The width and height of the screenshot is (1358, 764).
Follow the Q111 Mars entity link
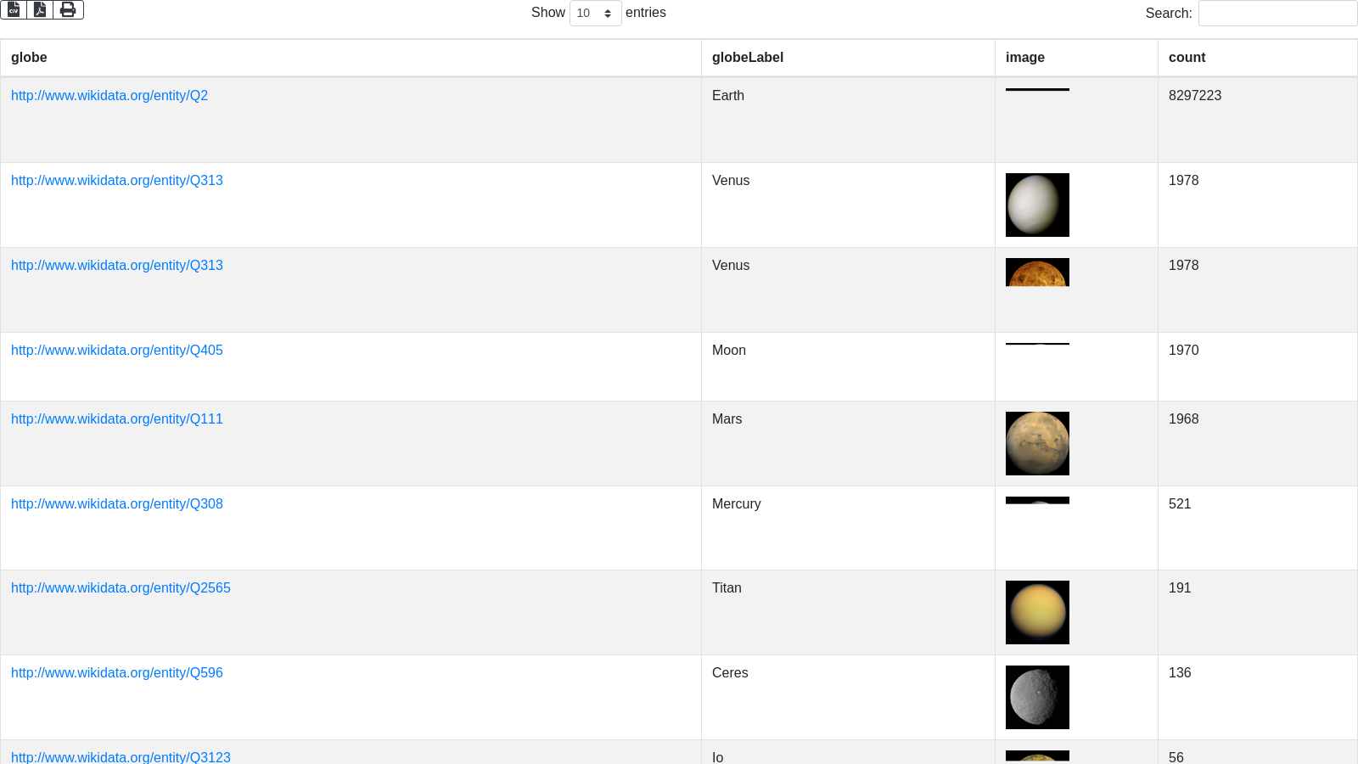pos(117,419)
